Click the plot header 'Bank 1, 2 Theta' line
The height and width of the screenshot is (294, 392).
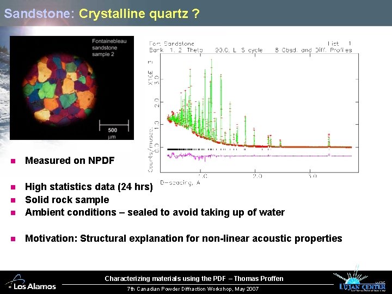(x=250, y=50)
